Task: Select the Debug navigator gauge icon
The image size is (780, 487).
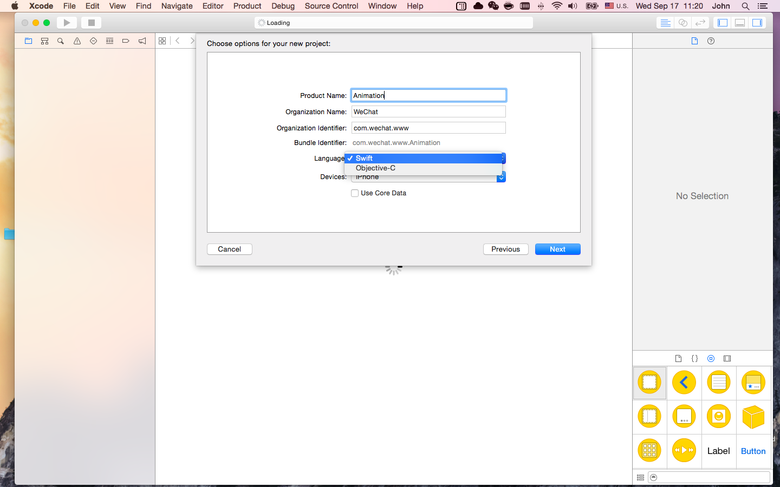Action: [x=109, y=41]
